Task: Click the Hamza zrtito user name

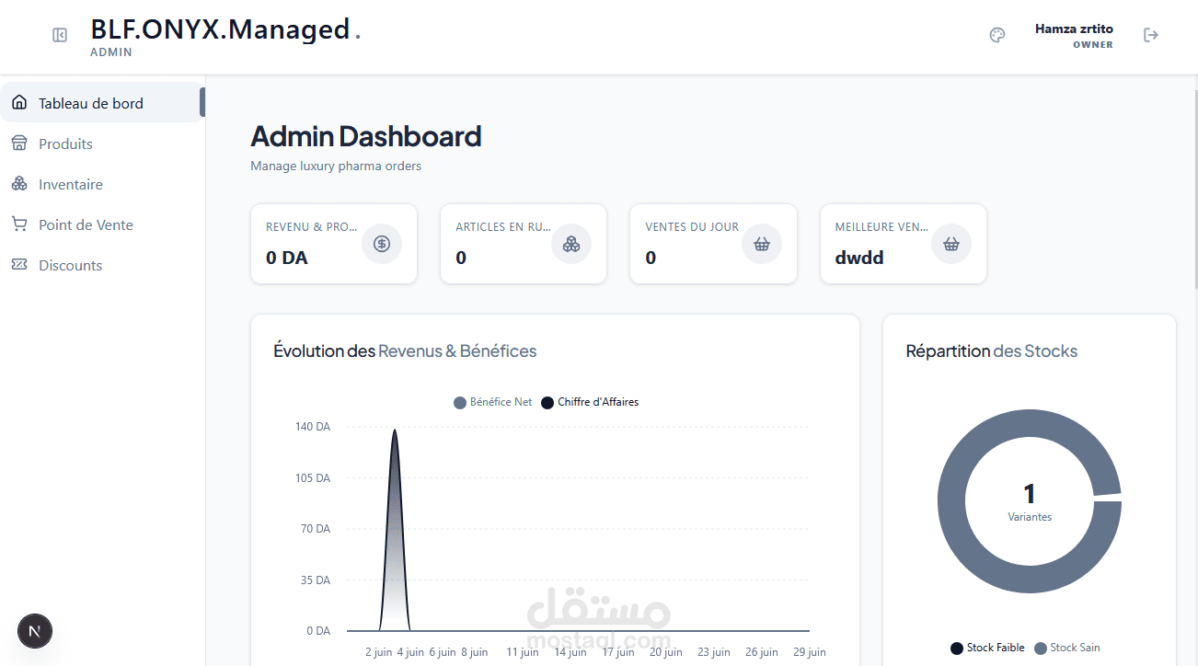Action: (x=1074, y=29)
